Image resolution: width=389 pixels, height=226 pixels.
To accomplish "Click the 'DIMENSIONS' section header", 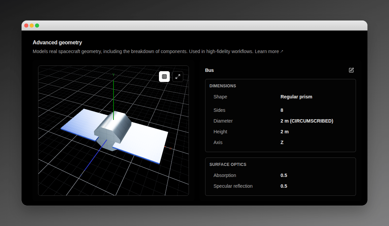I will [223, 86].
